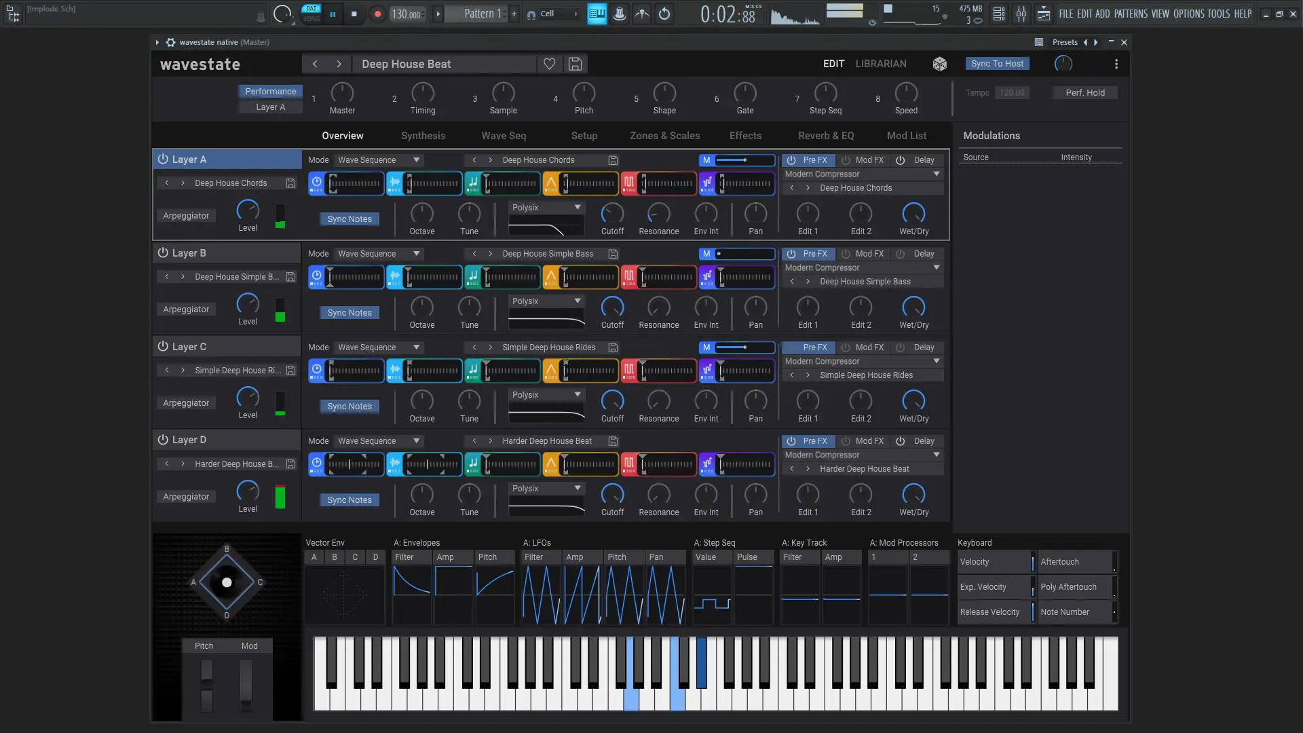Screen dimensions: 1303x733
Task: Toggle Layer A Delay effect power
Action: [901, 160]
